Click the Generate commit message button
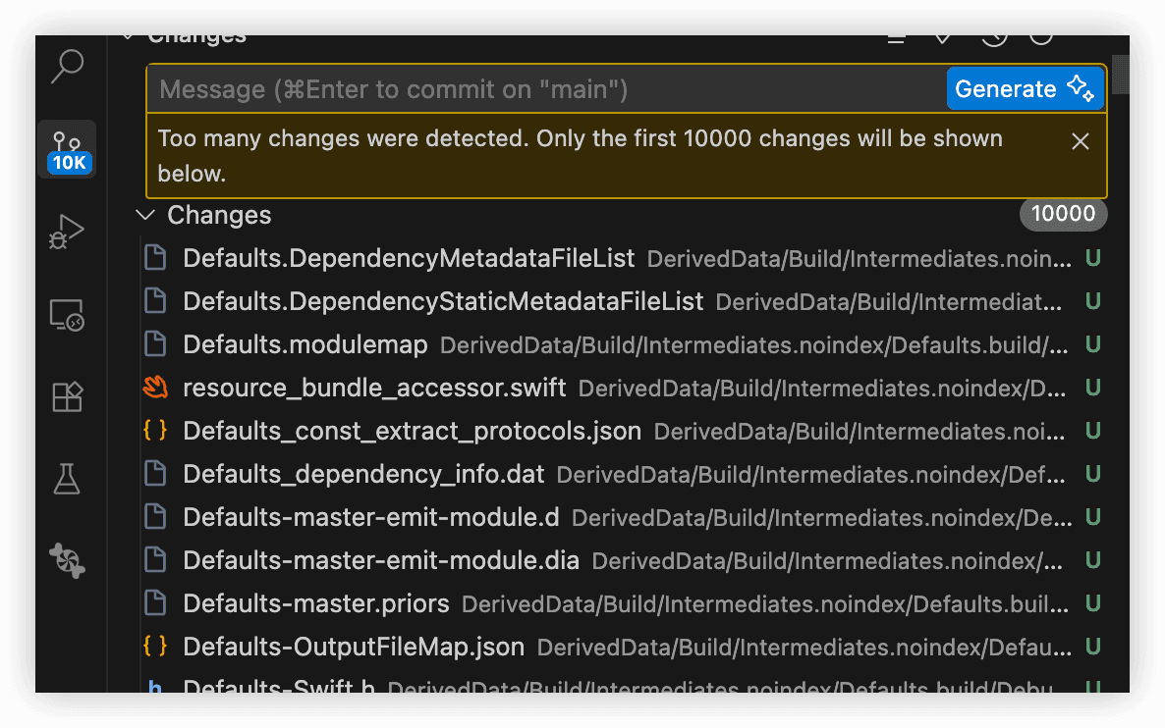The width and height of the screenshot is (1165, 728). coord(1025,89)
